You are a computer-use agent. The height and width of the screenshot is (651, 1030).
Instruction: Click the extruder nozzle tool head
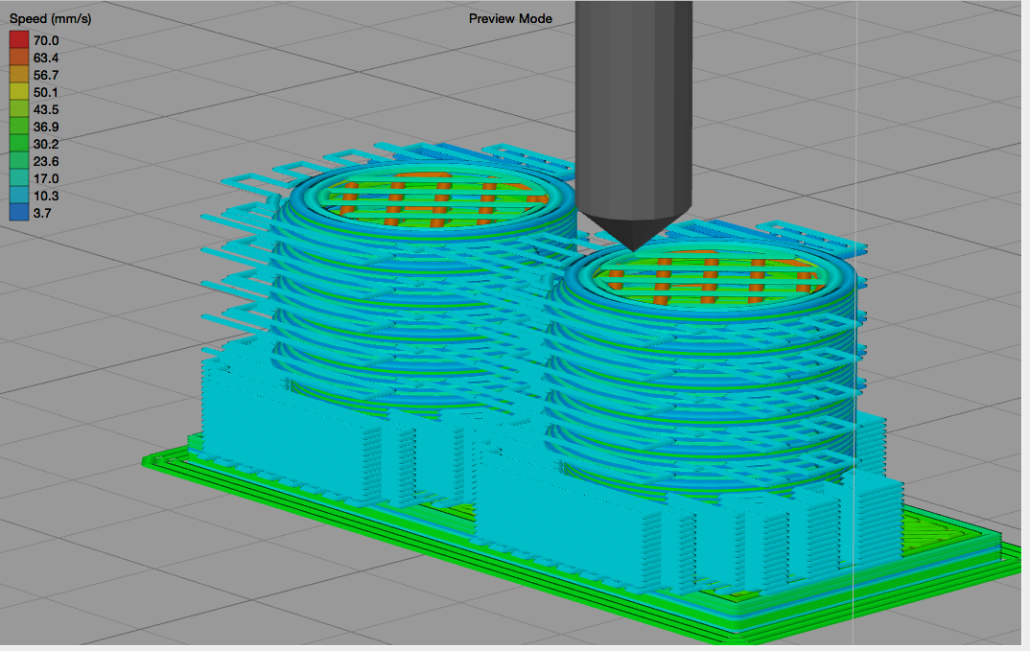point(633,125)
